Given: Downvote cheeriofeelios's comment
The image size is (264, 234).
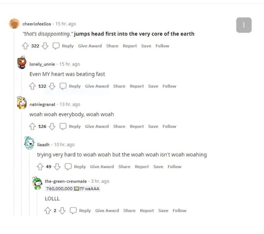Looking at the screenshot, I should pyautogui.click(x=45, y=46).
